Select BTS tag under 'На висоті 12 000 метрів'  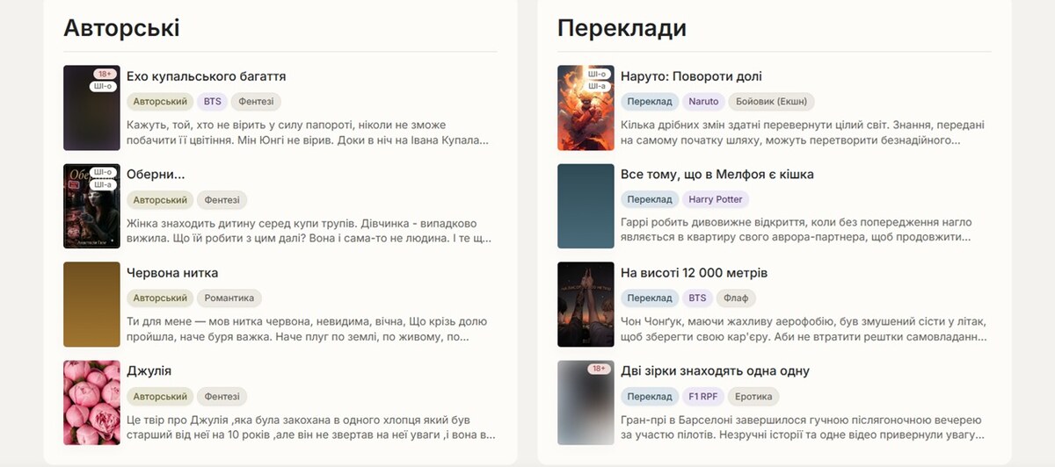(697, 298)
